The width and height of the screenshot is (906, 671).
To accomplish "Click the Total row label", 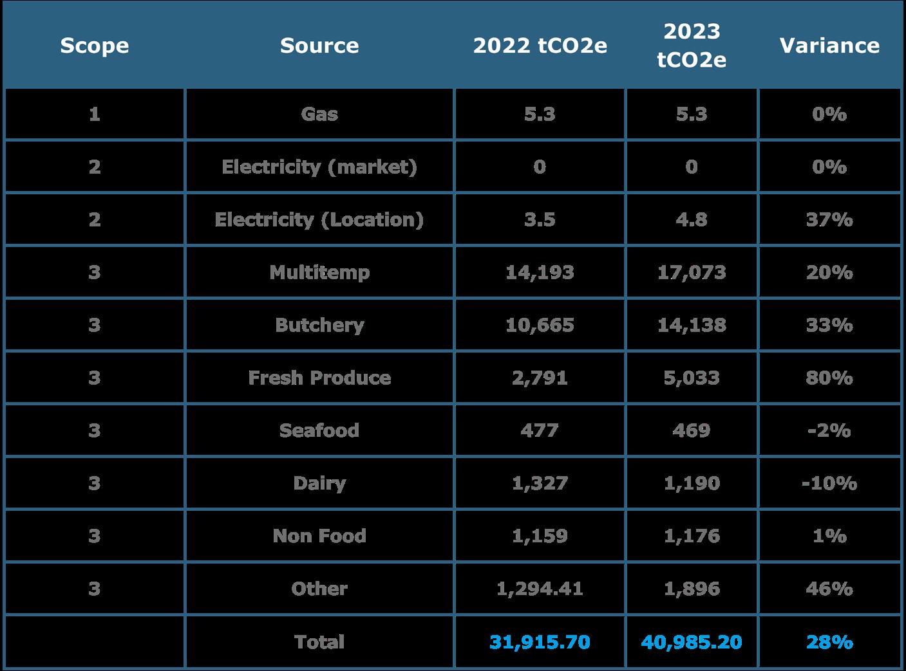I will click(319, 641).
